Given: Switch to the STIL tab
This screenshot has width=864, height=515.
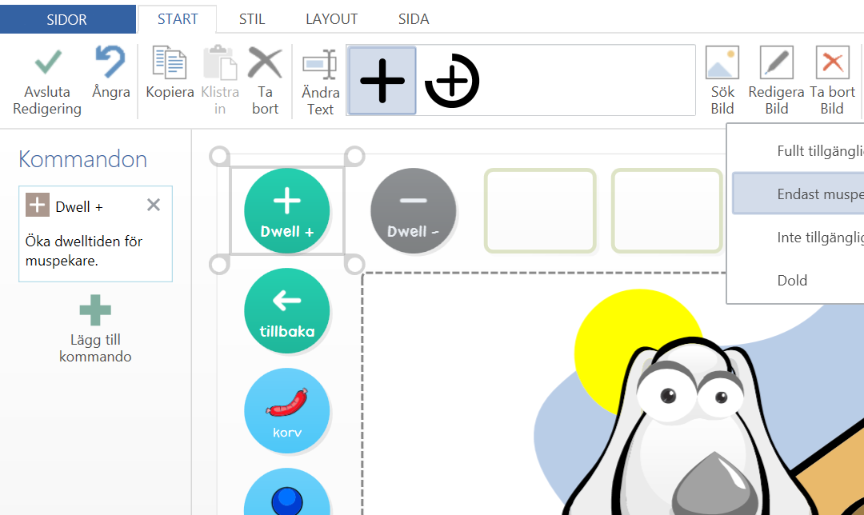Looking at the screenshot, I should tap(252, 19).
